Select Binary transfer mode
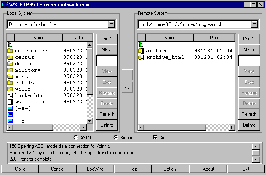Image resolution: width=266 pixels, height=175 pixels. [x=116, y=138]
